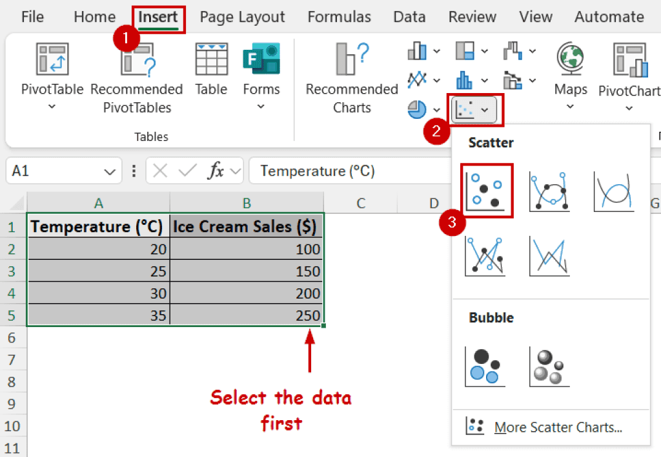
Task: Insert a line chart
Action: 417,80
